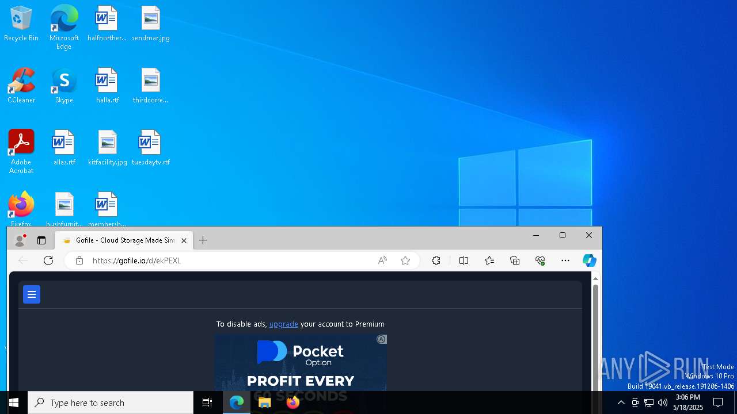This screenshot has height=414, width=737.
Task: Select the kitfacility.jpg image file
Action: click(x=107, y=148)
